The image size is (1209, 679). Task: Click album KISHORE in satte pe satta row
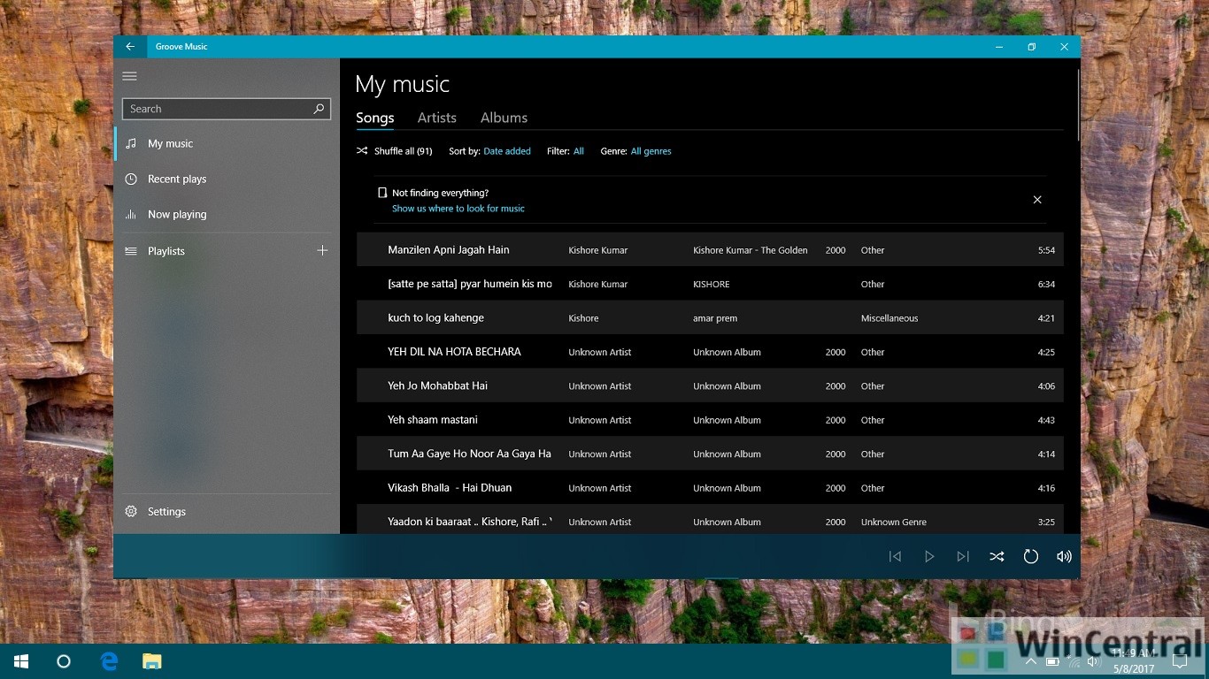[712, 285]
